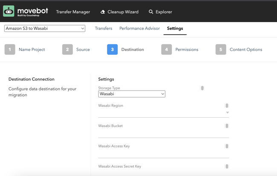277x176 pixels.
Task: Jump to step 5 Content Options
Action: 239,49
